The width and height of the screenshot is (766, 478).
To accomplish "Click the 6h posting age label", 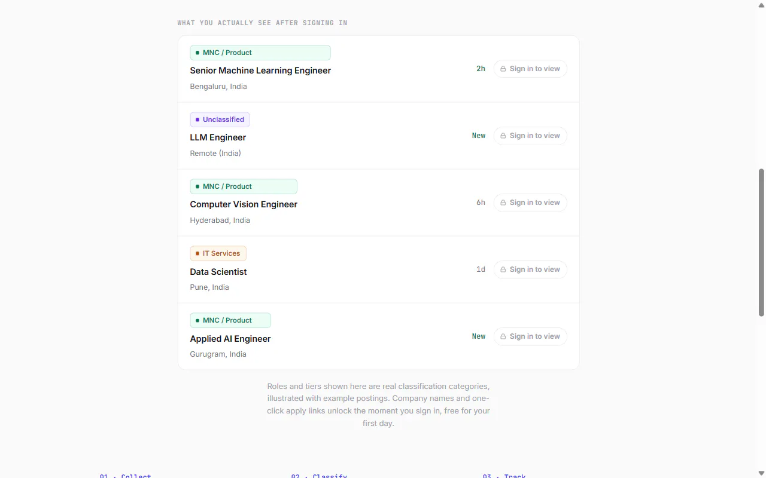I will point(481,203).
